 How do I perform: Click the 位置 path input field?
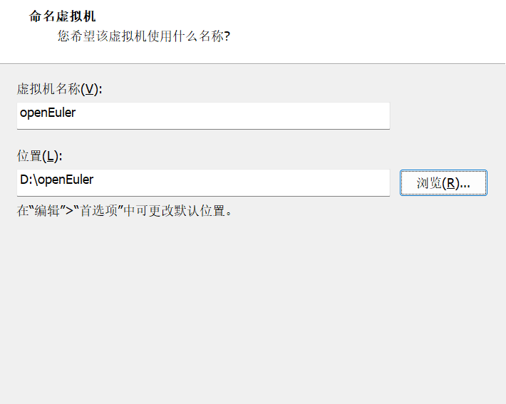[x=203, y=182]
